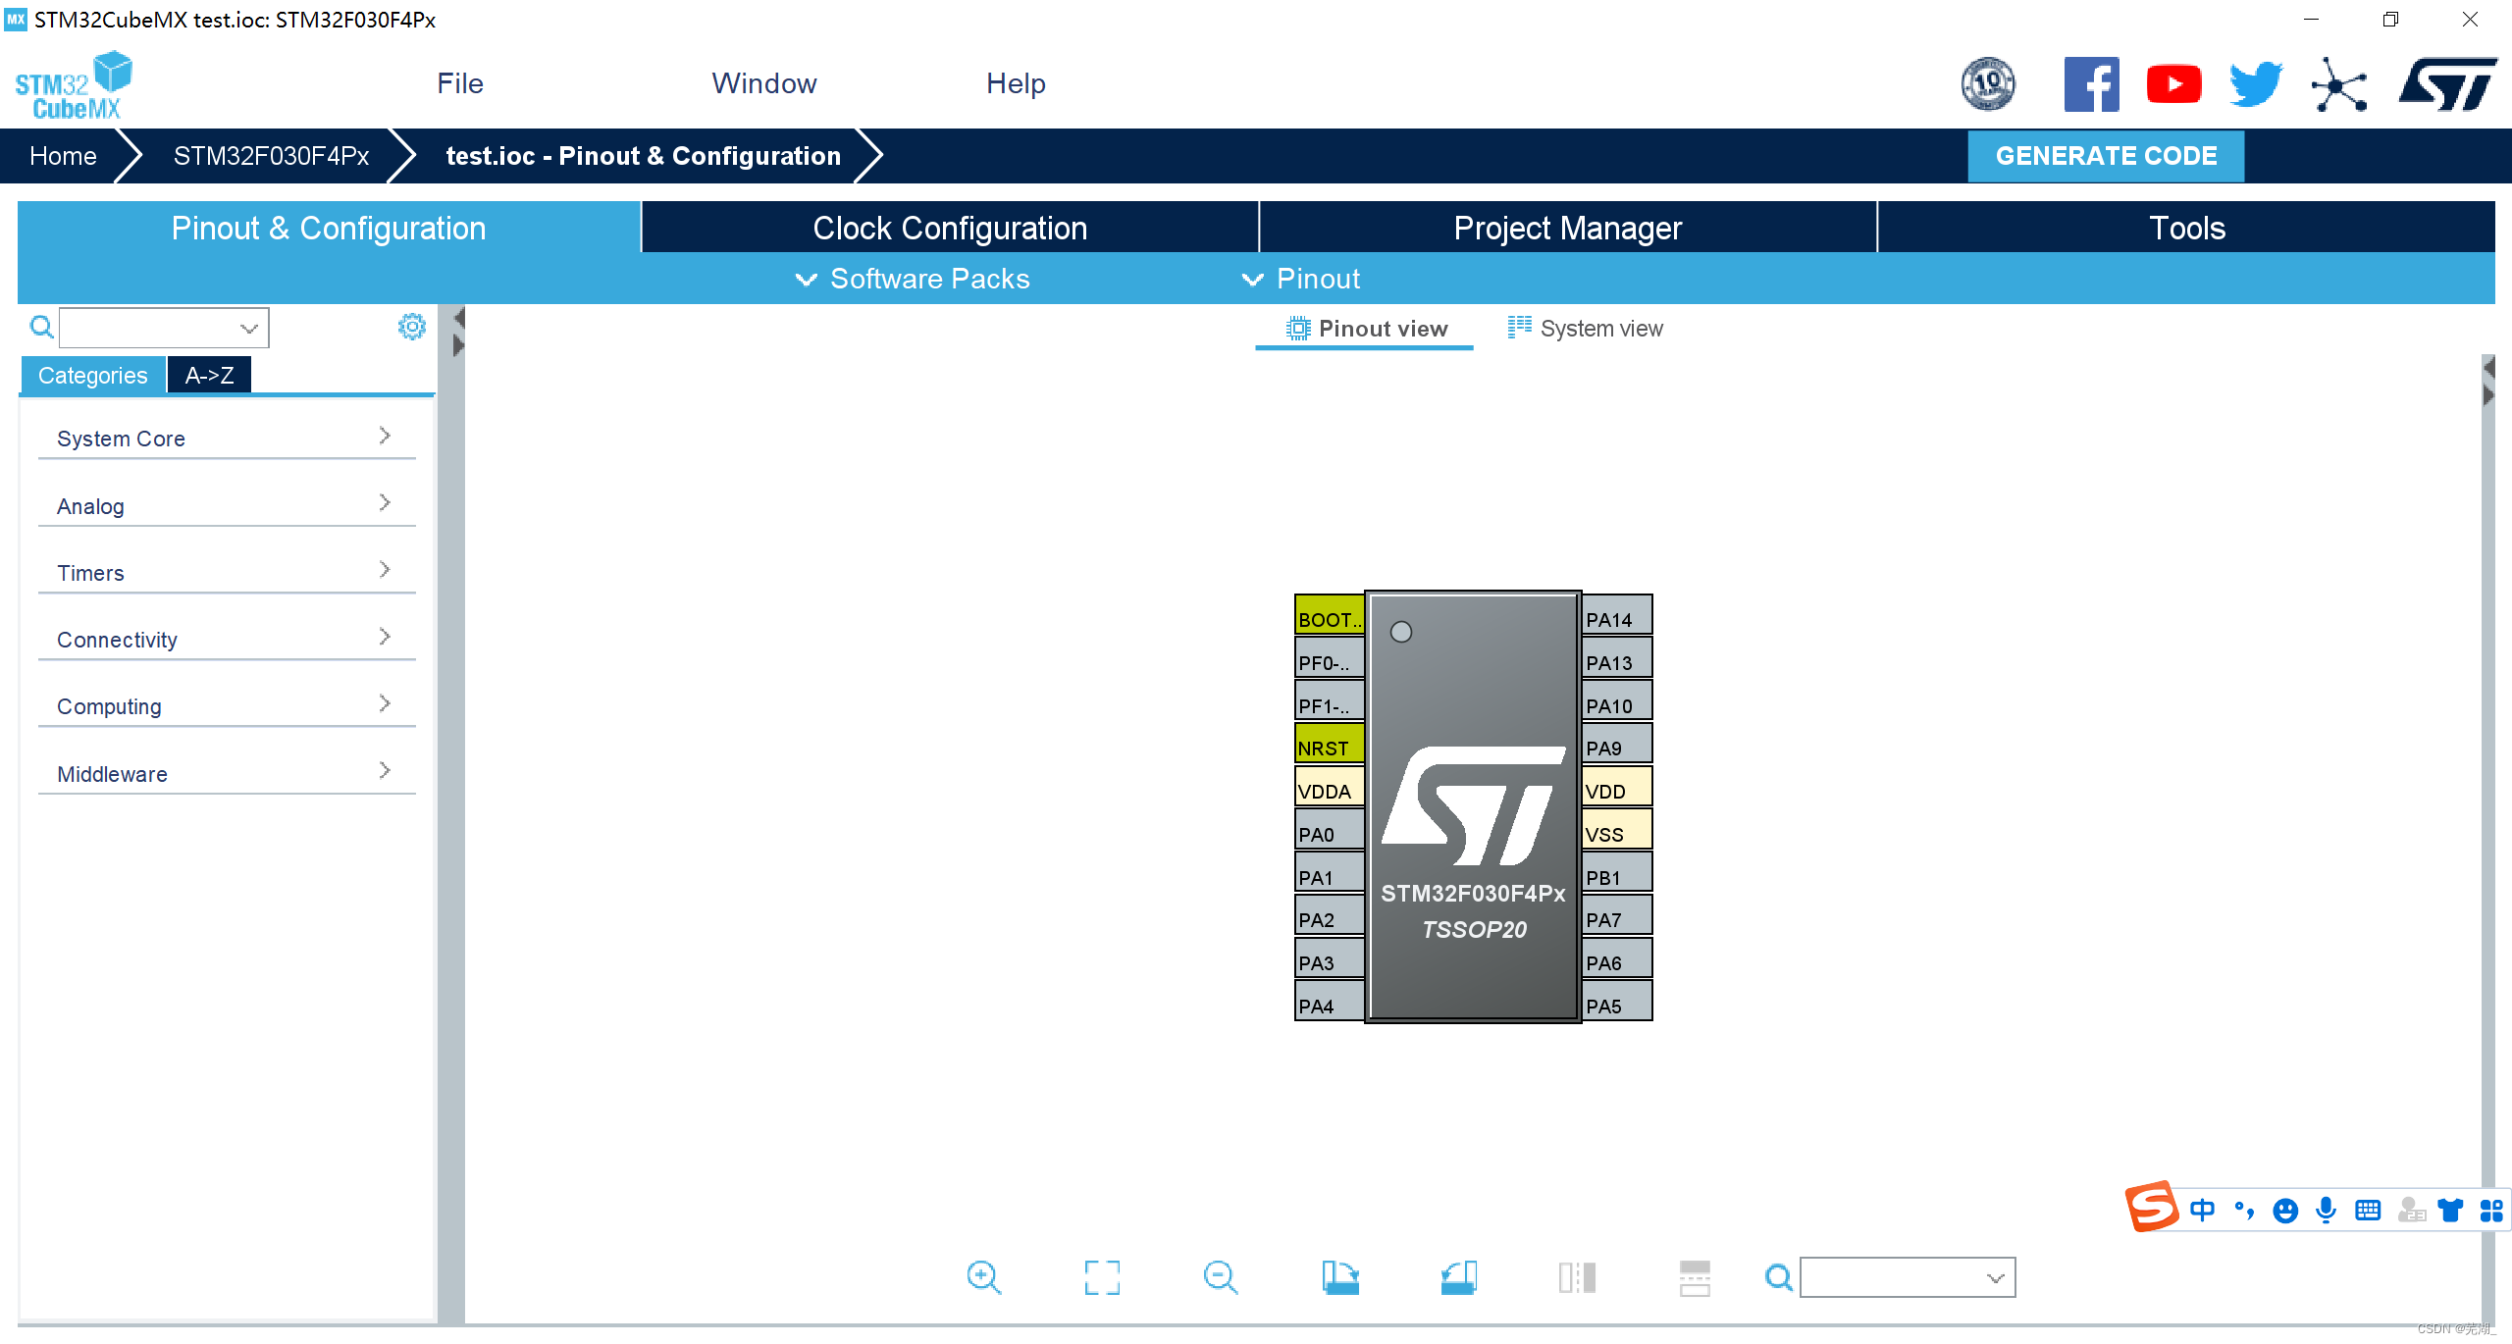The width and height of the screenshot is (2512, 1344).
Task: Expand the Connectivity category
Action: [x=227, y=639]
